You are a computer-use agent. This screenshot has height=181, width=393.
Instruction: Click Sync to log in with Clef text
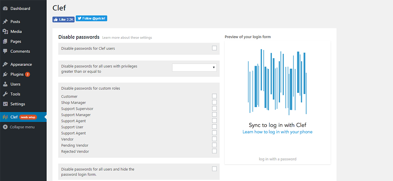tap(277, 125)
